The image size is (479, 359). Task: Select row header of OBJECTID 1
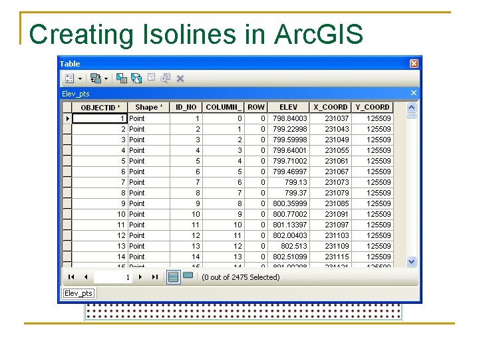[67, 118]
